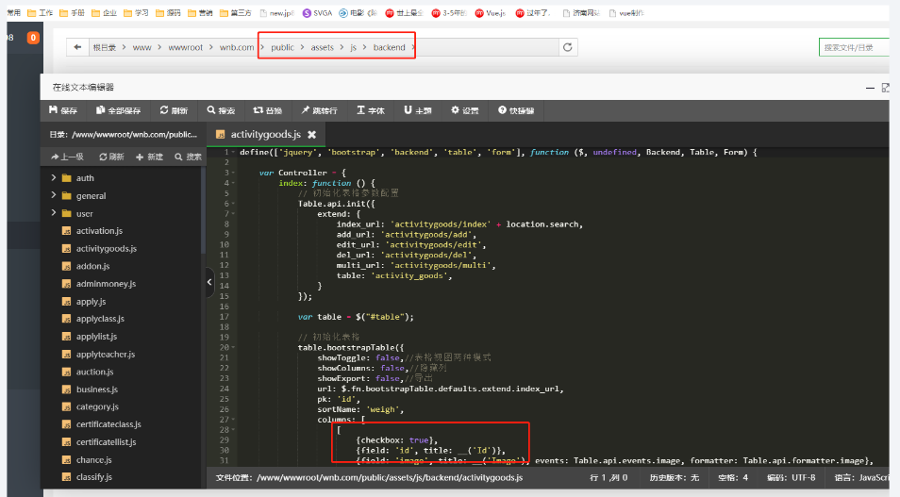Viewport: 900px width, 497px height.
Task: Search files using sidebar 搜索
Action: click(x=189, y=157)
